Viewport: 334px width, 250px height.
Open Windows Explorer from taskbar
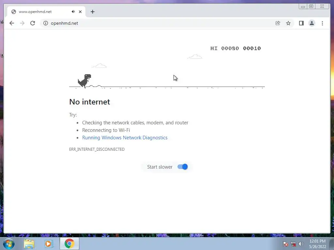(x=29, y=243)
